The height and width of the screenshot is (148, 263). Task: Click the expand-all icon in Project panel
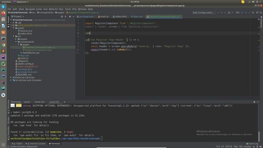point(66,16)
